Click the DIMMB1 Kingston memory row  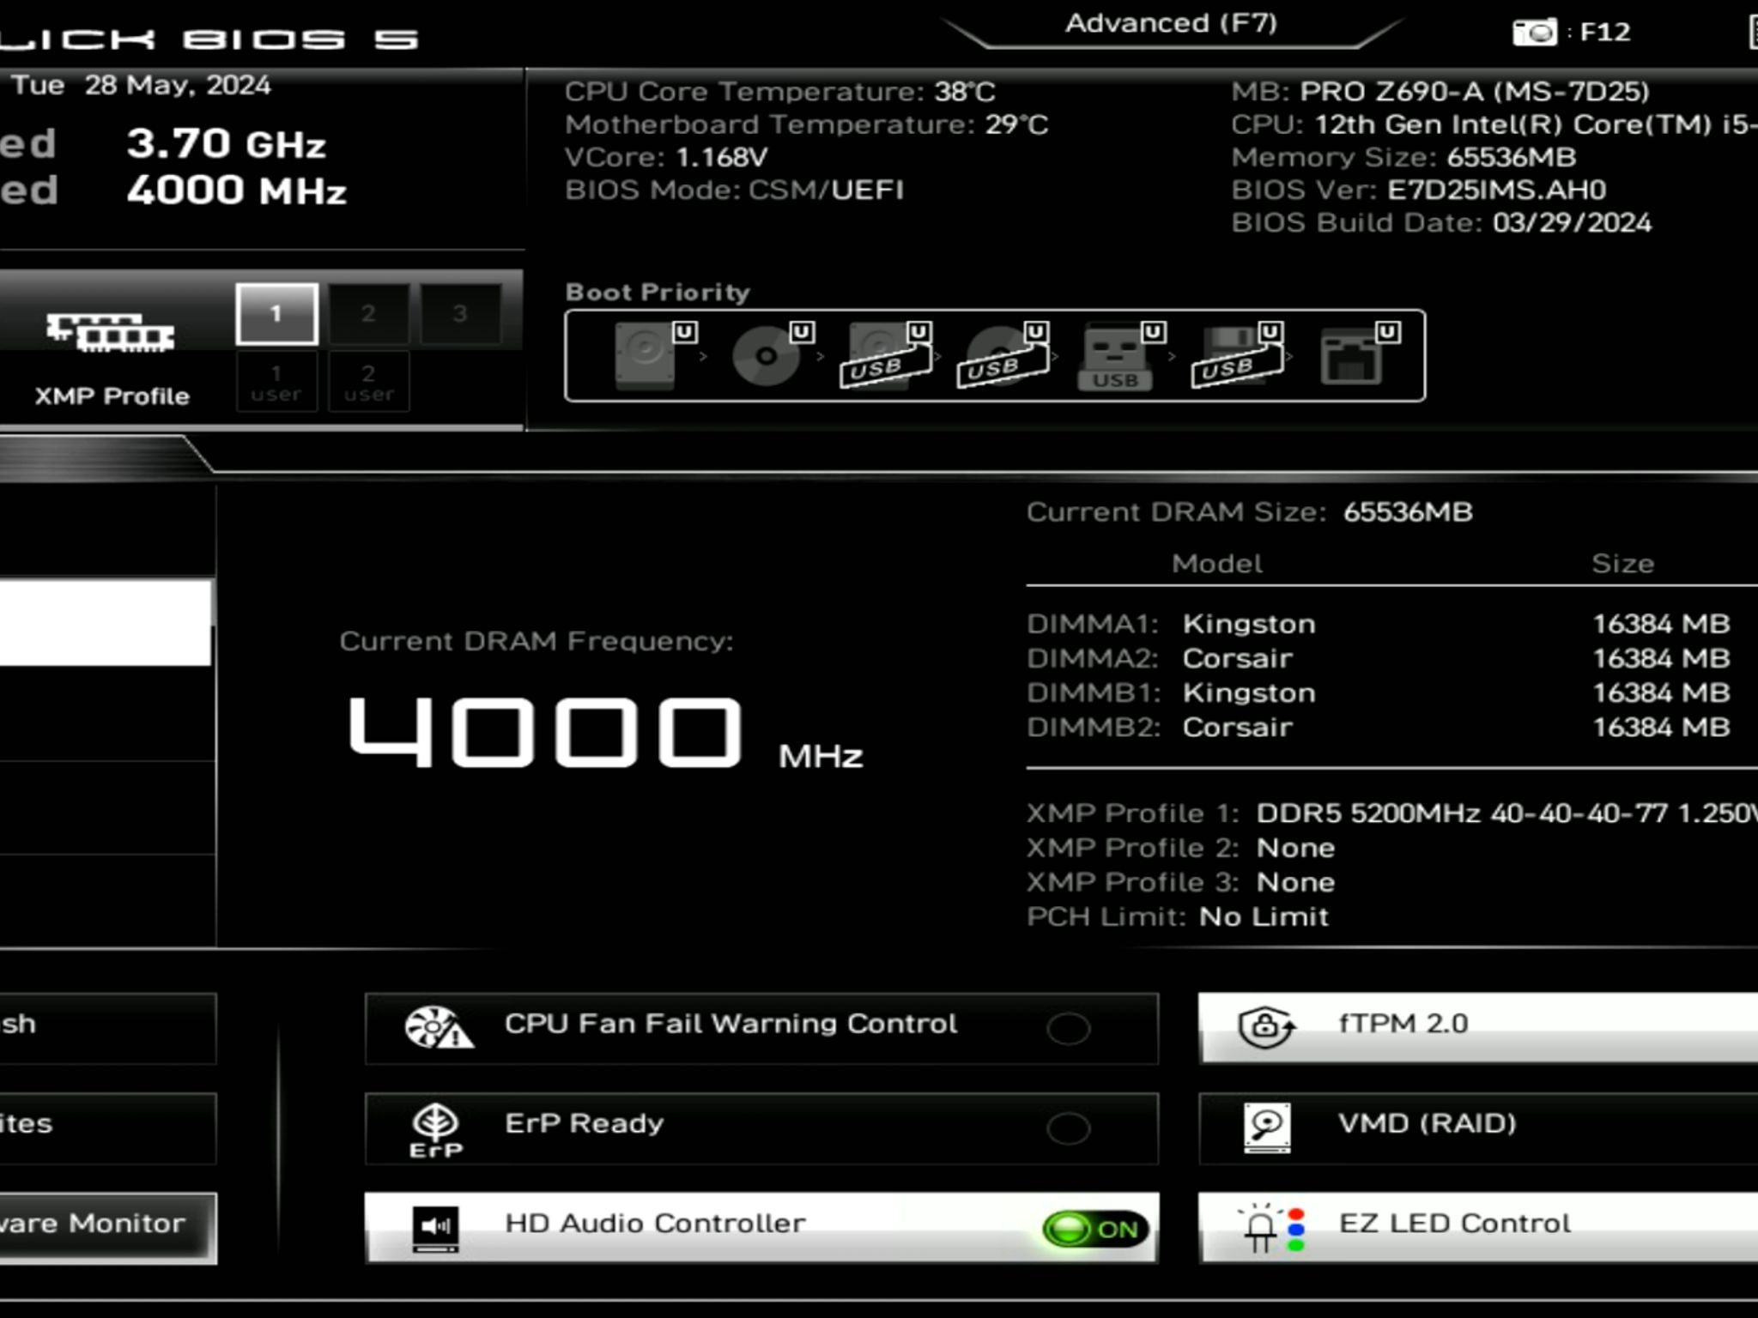[x=1379, y=692]
